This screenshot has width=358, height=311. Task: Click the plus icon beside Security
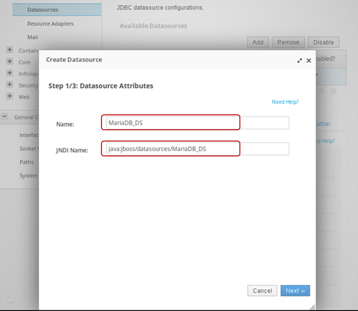(x=10, y=85)
